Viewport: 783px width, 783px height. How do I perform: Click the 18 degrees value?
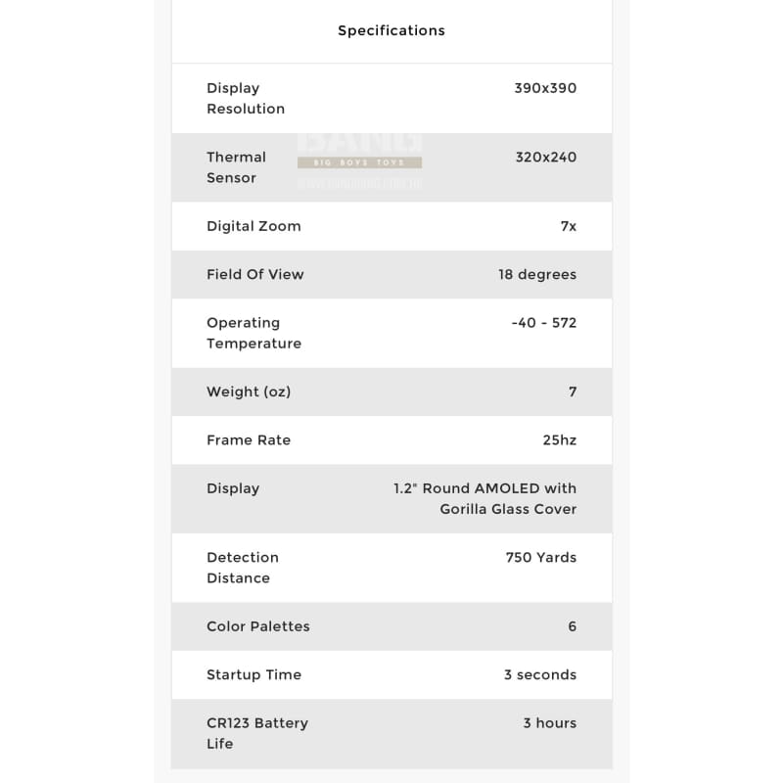click(x=537, y=274)
